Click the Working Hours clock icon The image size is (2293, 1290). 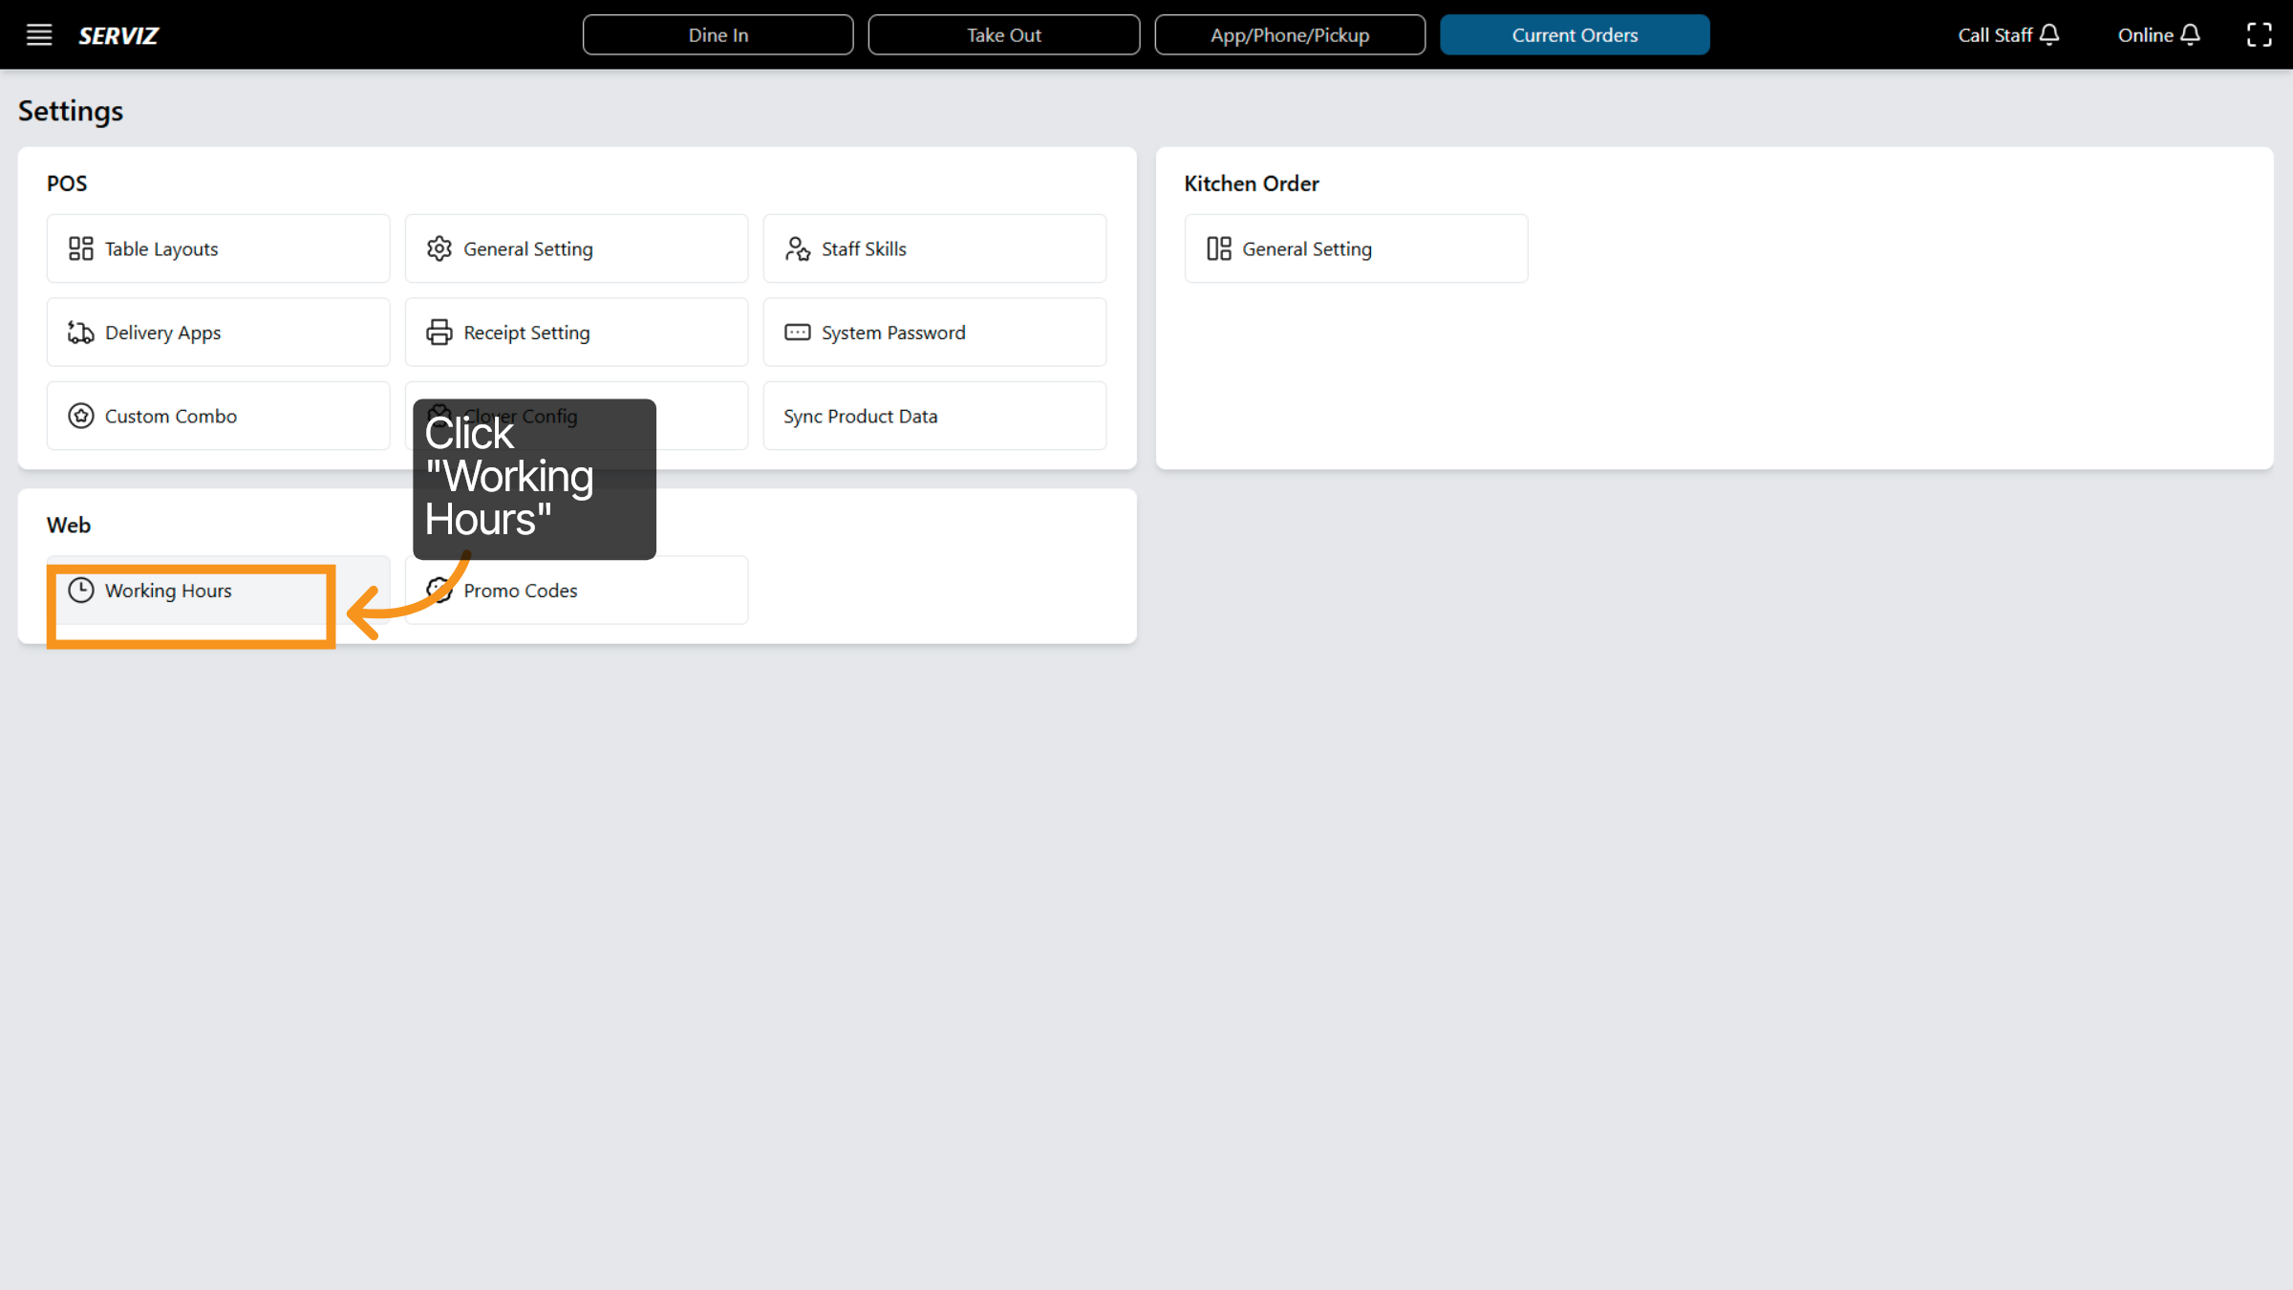(x=81, y=591)
